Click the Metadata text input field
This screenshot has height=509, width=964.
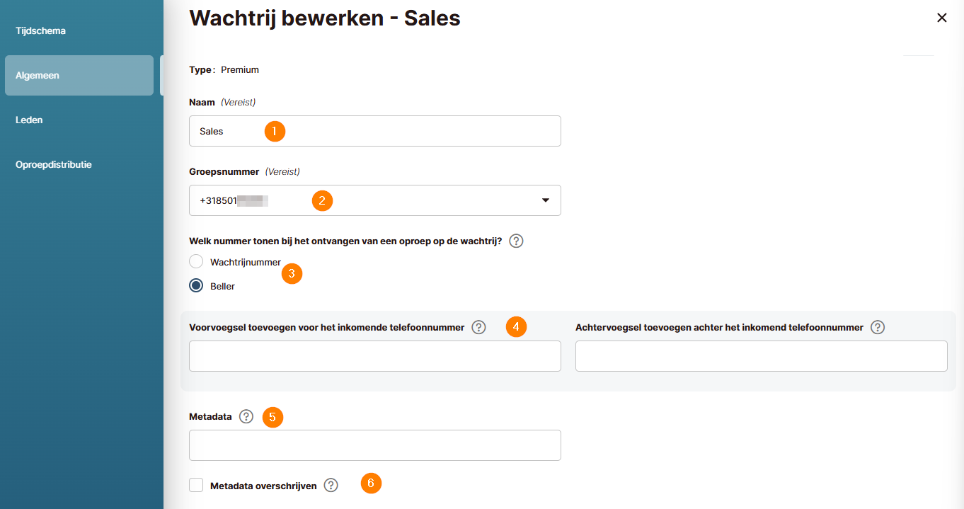[x=374, y=445]
